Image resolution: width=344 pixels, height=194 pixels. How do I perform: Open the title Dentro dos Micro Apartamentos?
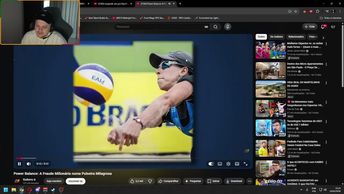click(x=305, y=65)
